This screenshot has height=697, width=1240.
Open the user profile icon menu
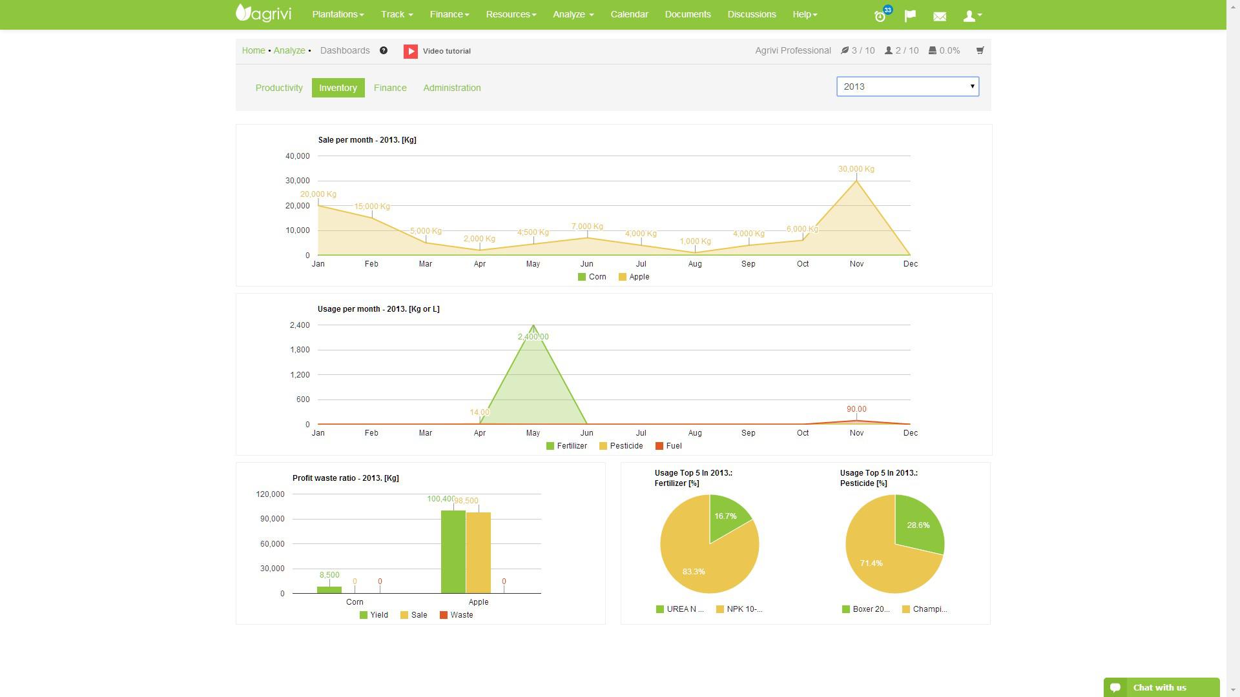[971, 16]
